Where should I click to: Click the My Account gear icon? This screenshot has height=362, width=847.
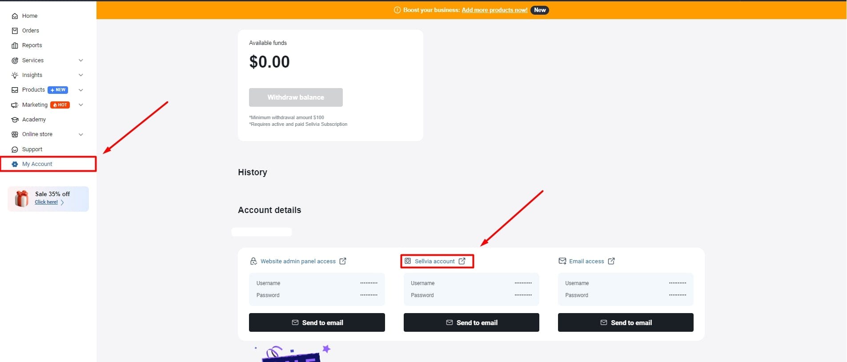click(15, 164)
